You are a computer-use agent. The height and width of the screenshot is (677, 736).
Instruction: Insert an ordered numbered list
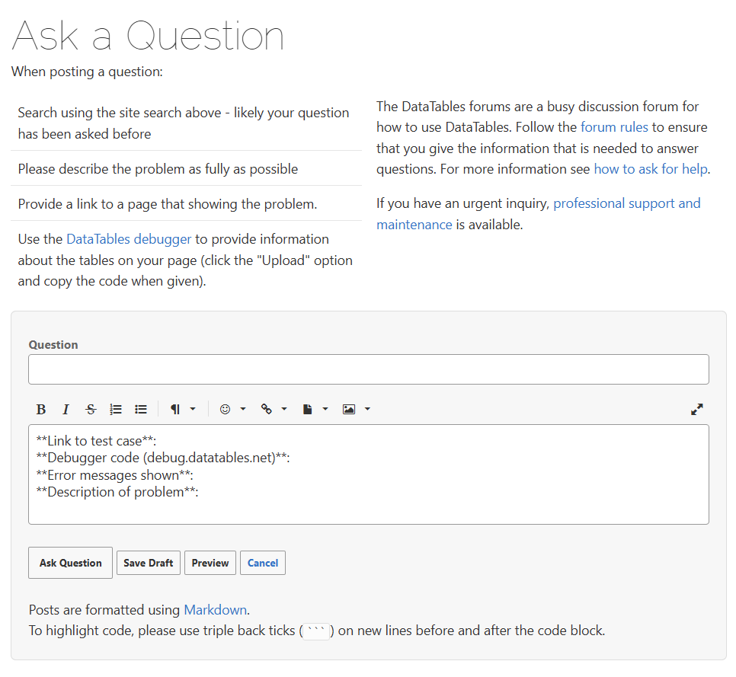pyautogui.click(x=116, y=410)
